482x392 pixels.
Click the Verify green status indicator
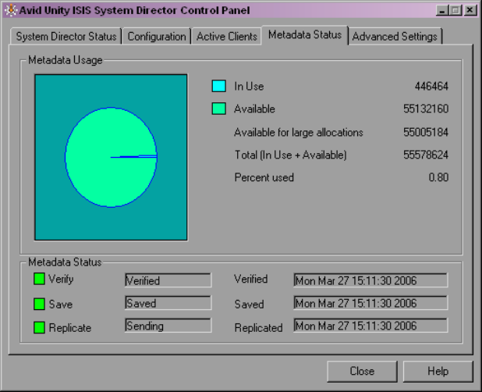(x=39, y=279)
